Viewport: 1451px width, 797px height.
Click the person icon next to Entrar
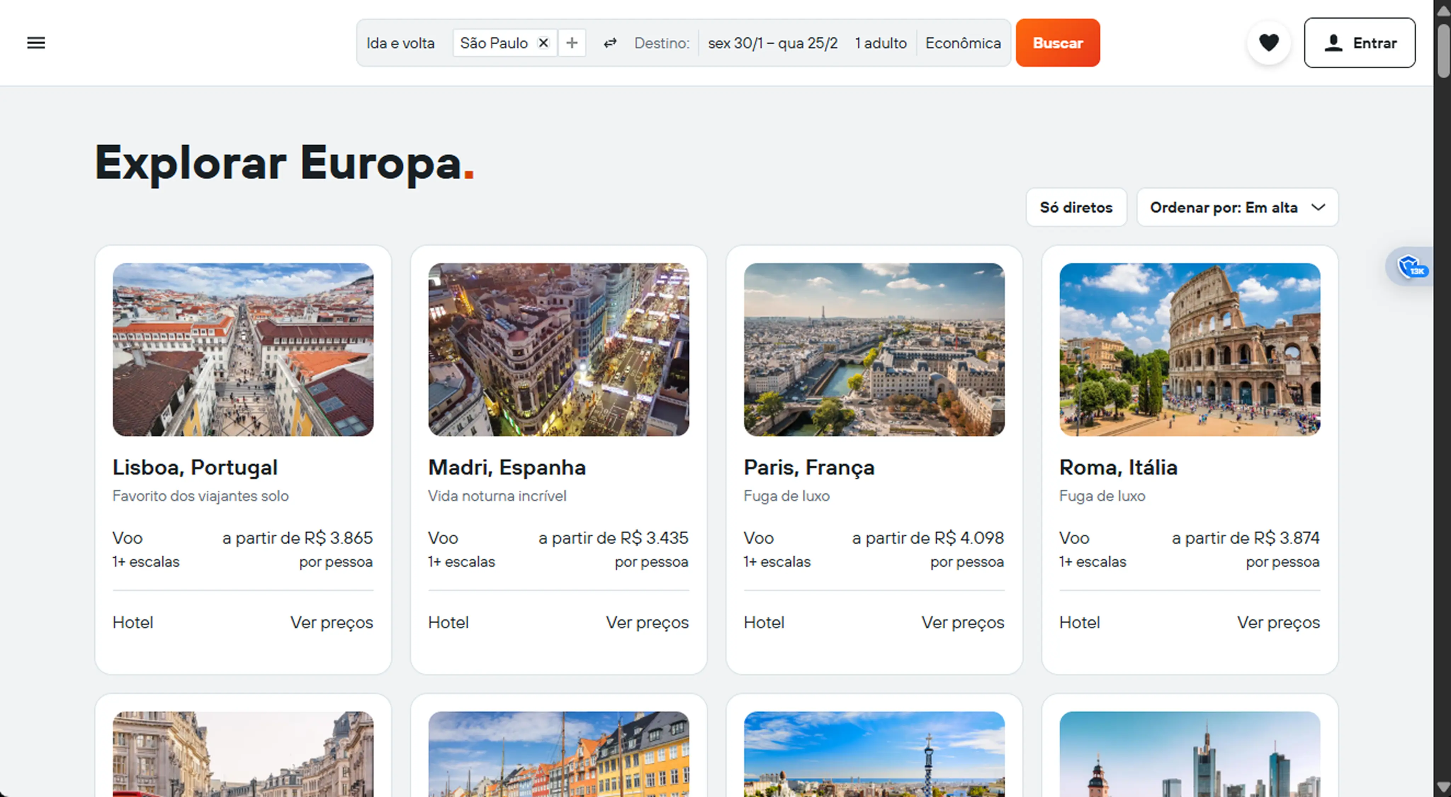[1333, 42]
